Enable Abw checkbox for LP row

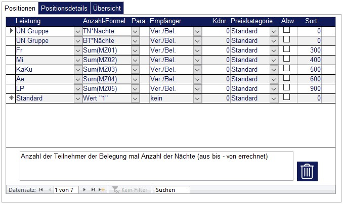pyautogui.click(x=286, y=88)
